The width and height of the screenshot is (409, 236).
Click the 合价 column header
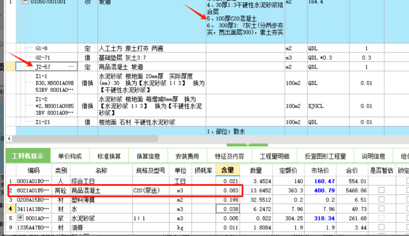click(x=352, y=171)
